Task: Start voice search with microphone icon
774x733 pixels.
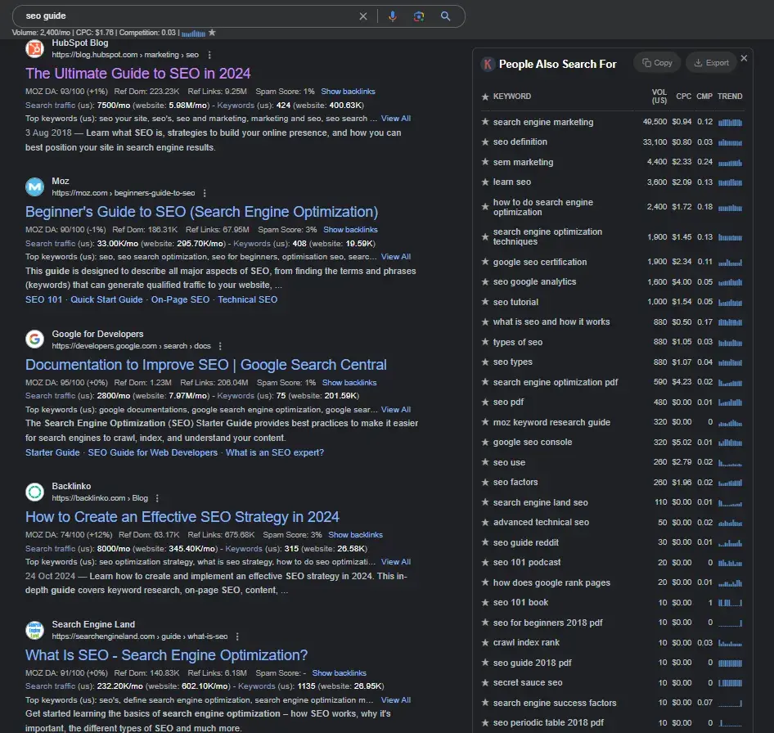Action: [393, 16]
